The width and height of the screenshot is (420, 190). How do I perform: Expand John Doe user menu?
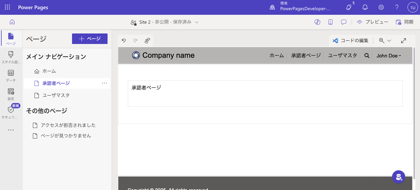point(389,56)
